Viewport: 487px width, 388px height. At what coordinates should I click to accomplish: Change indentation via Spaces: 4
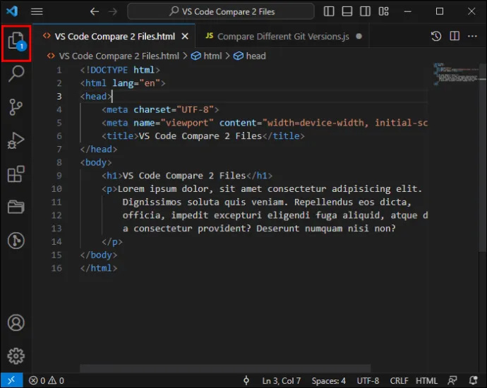point(329,380)
